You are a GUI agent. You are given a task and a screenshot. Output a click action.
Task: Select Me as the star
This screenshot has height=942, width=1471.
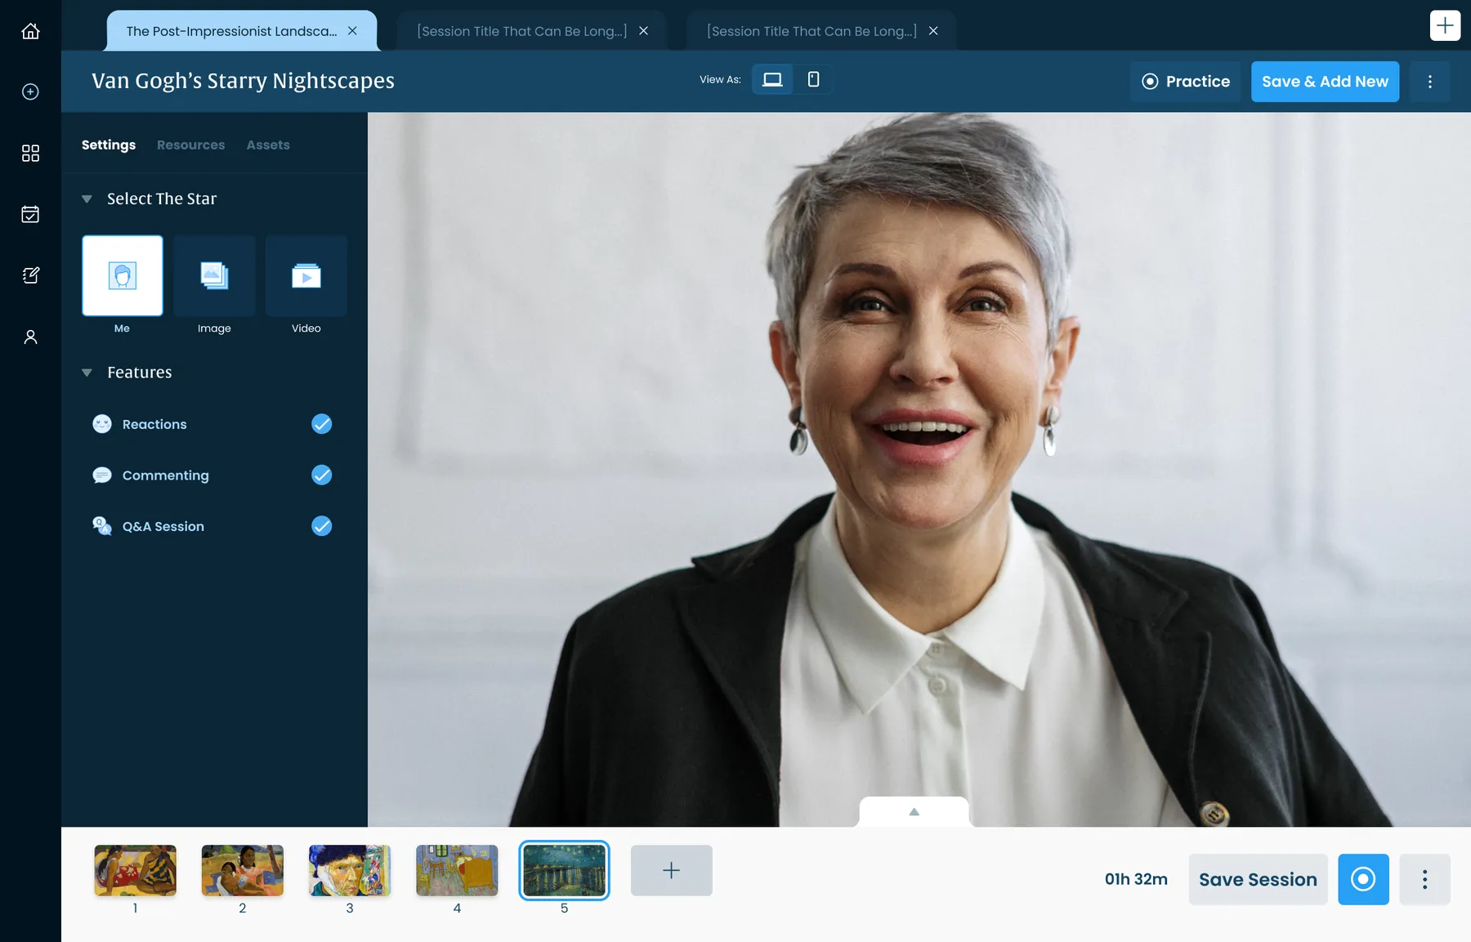pyautogui.click(x=123, y=275)
